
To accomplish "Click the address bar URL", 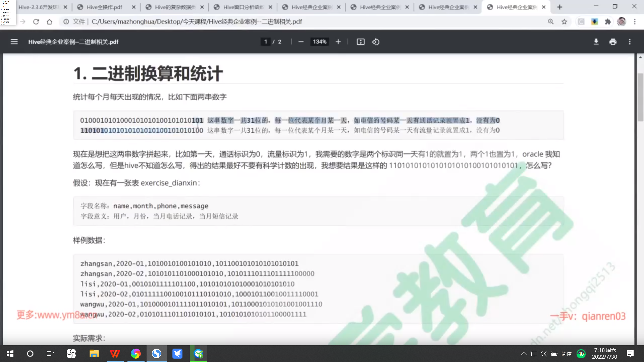I will point(197,22).
